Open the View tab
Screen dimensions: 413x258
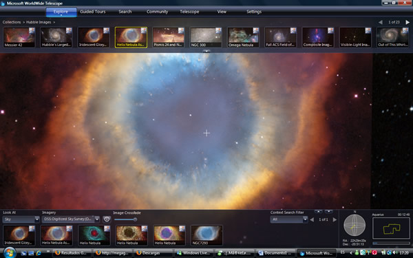(x=222, y=12)
